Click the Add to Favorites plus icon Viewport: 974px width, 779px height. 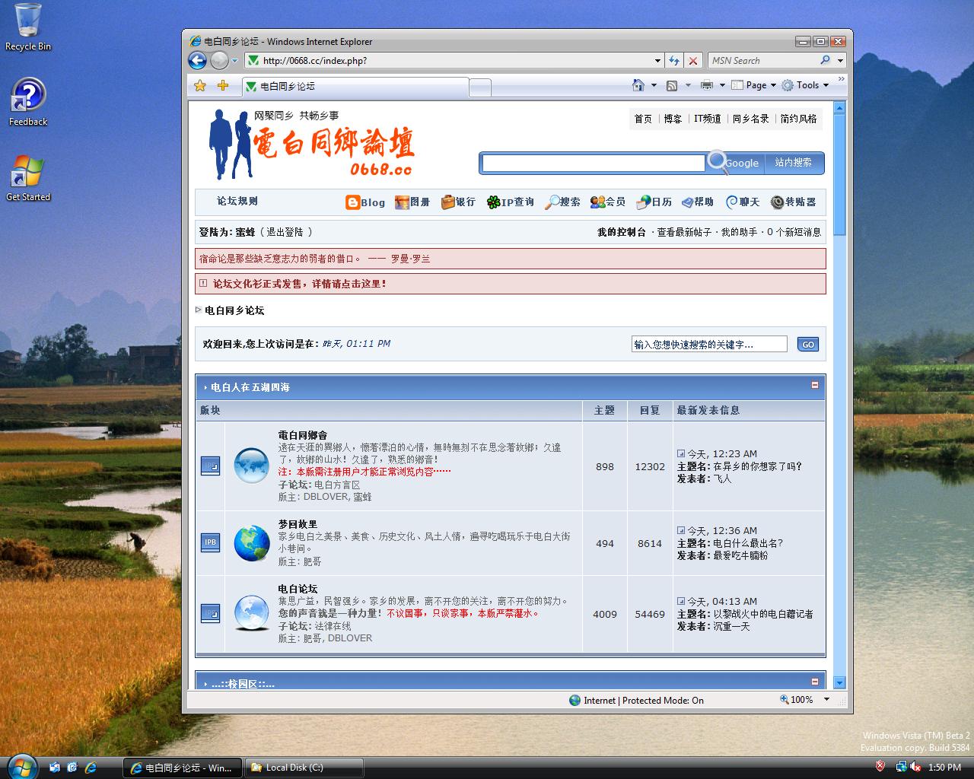[x=223, y=86]
